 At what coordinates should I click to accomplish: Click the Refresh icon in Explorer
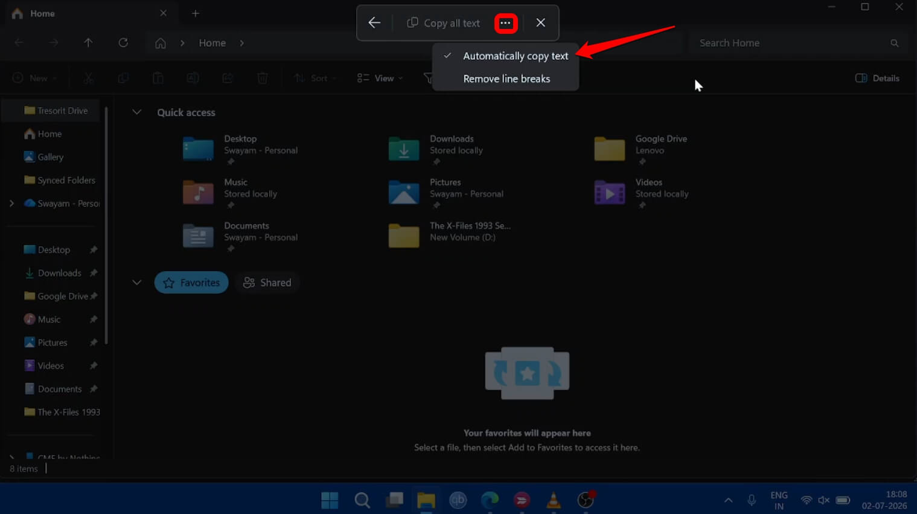click(x=123, y=43)
